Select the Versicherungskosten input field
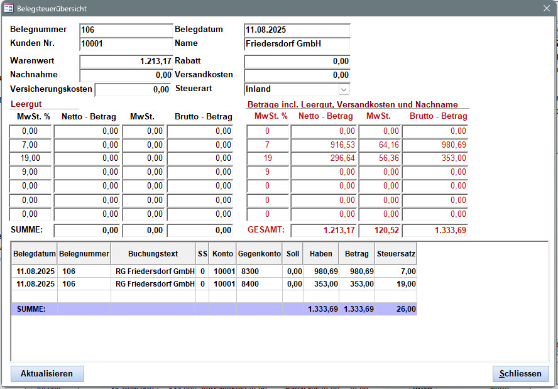 [x=133, y=89]
